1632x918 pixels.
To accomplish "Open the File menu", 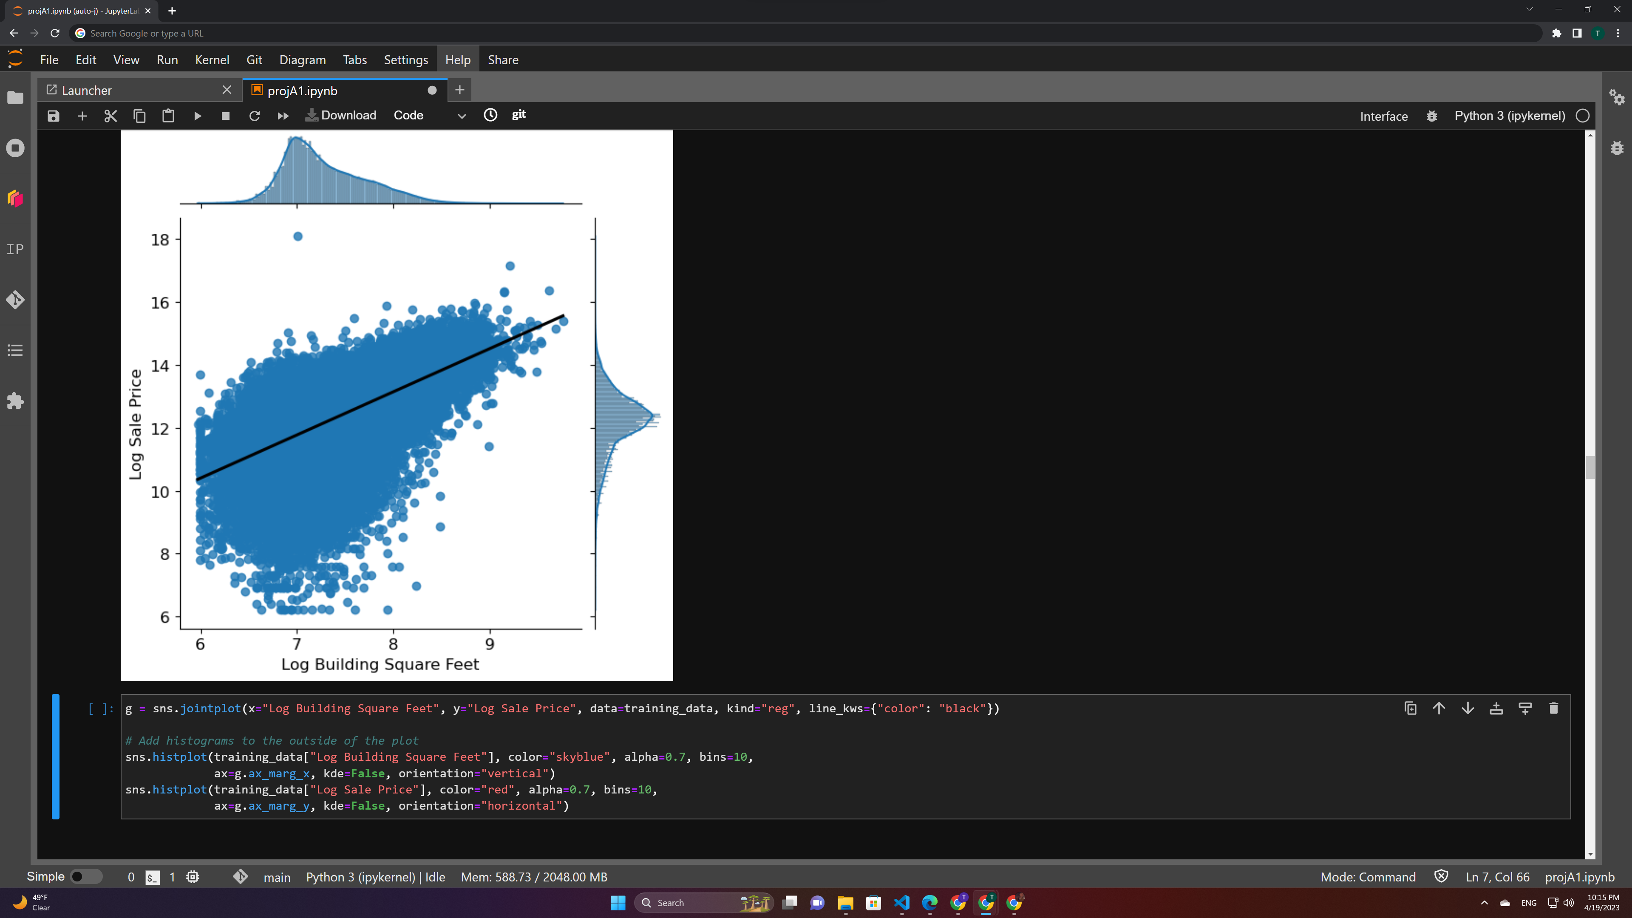I will [49, 59].
